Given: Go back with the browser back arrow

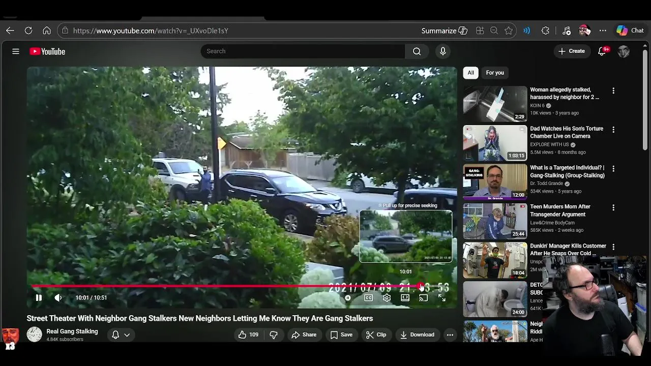Looking at the screenshot, I should pyautogui.click(x=10, y=30).
